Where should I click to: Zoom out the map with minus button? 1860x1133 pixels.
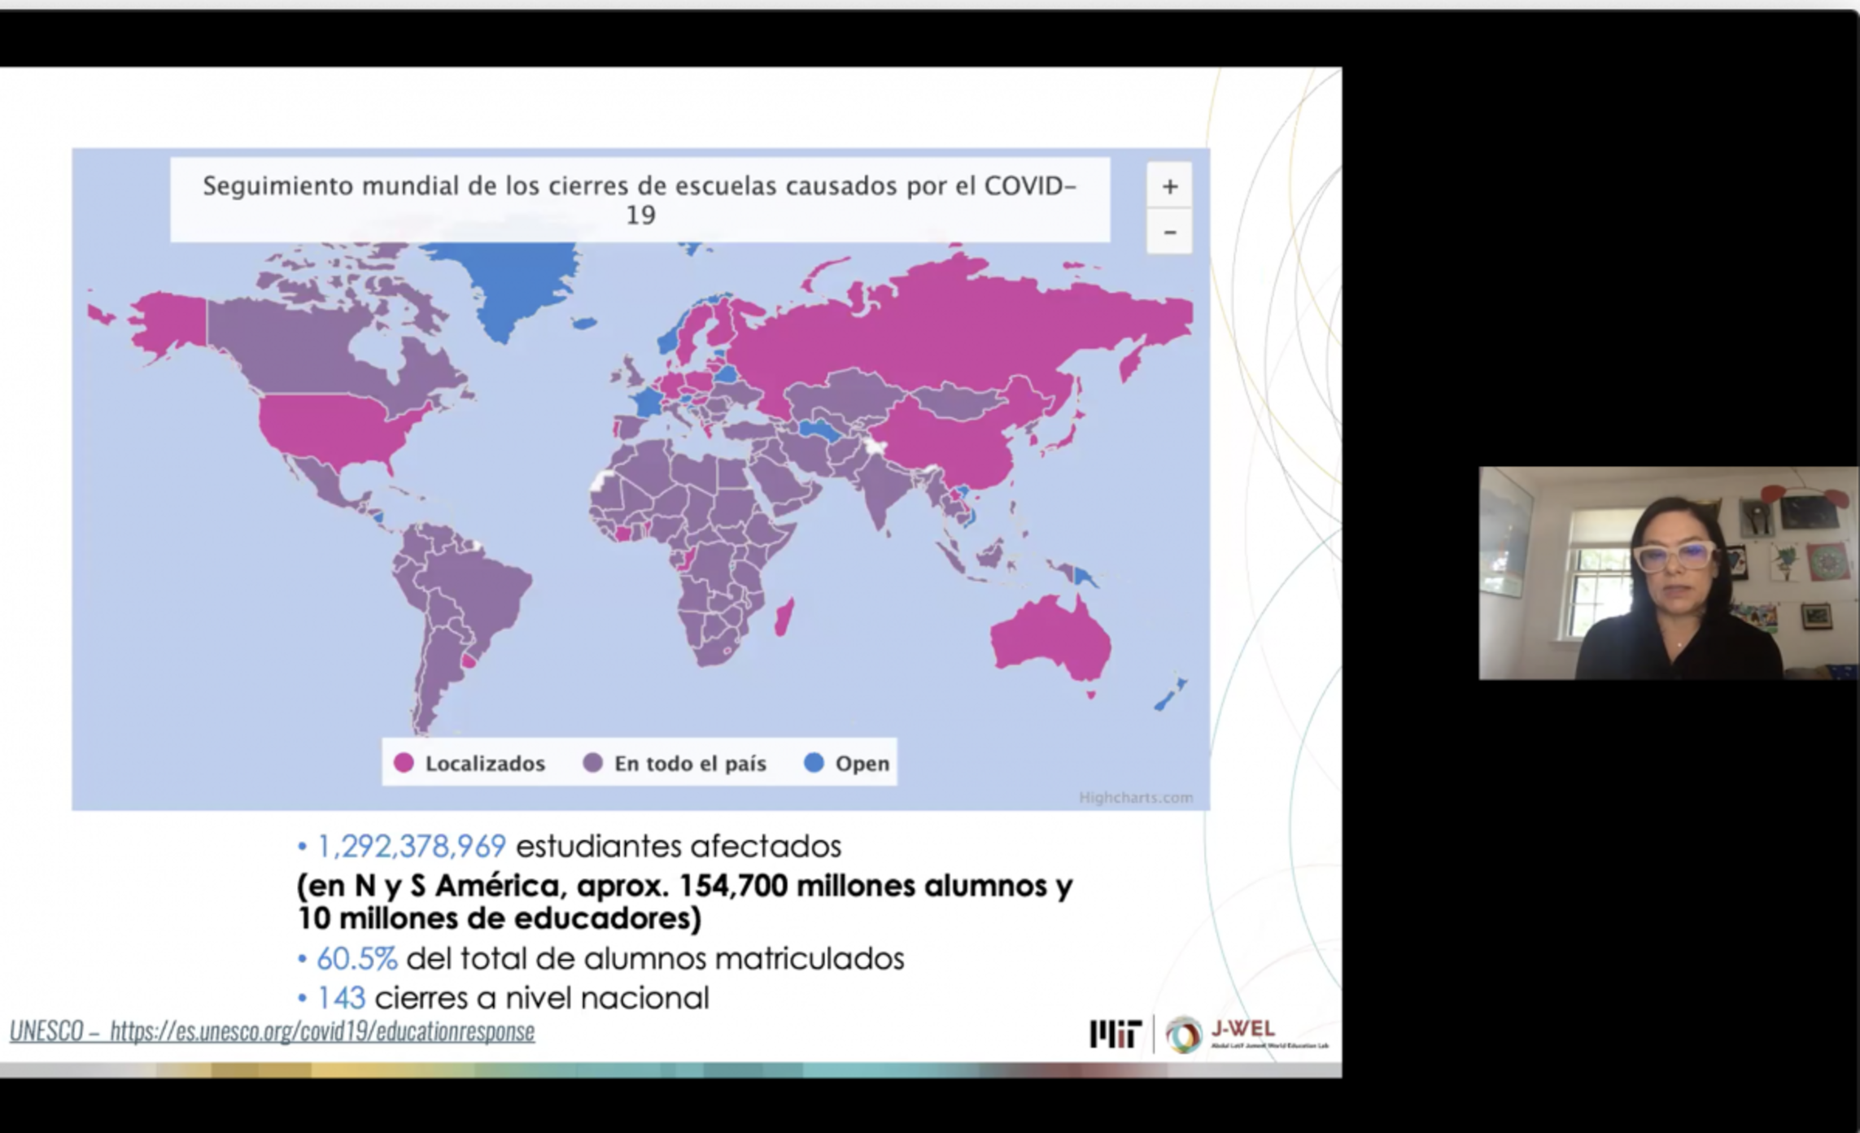1169,233
